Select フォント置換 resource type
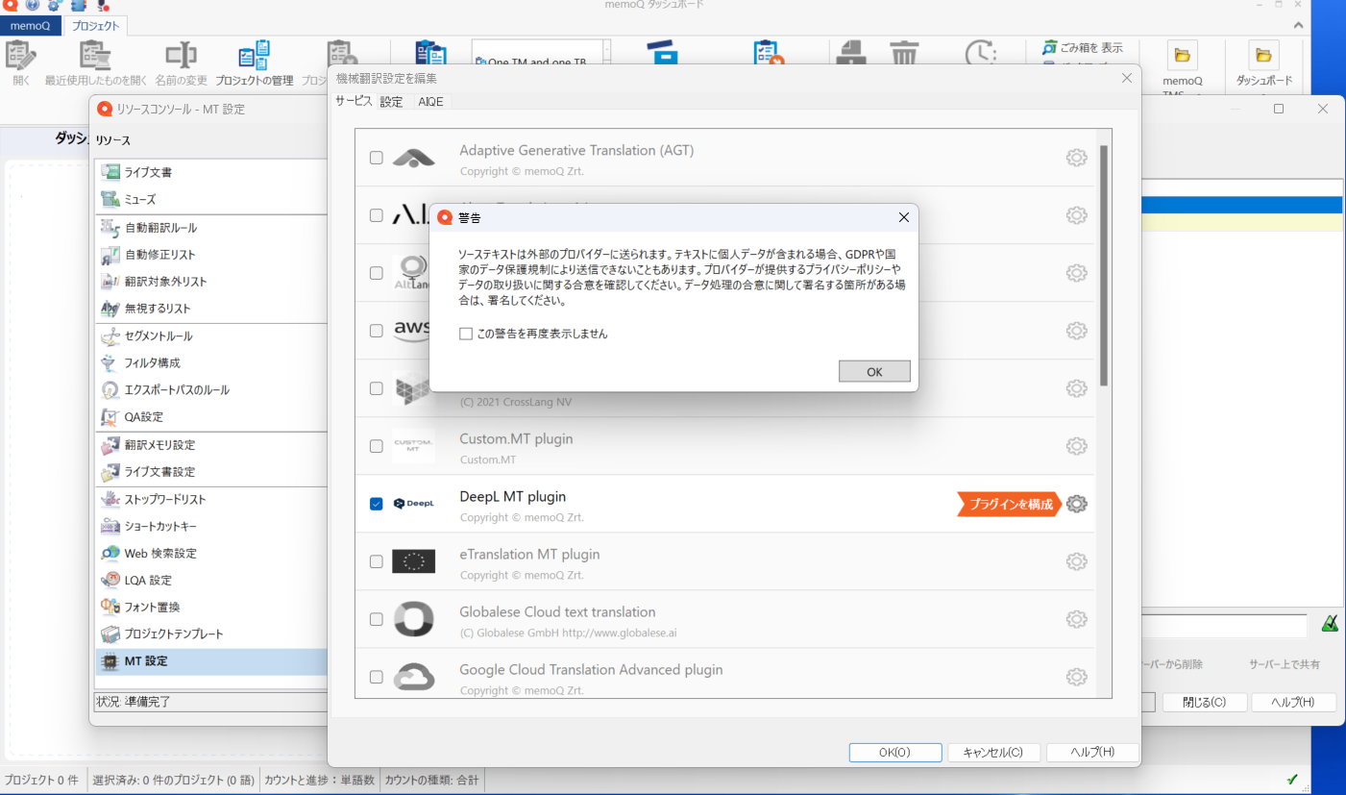The width and height of the screenshot is (1346, 795). pyautogui.click(x=211, y=608)
